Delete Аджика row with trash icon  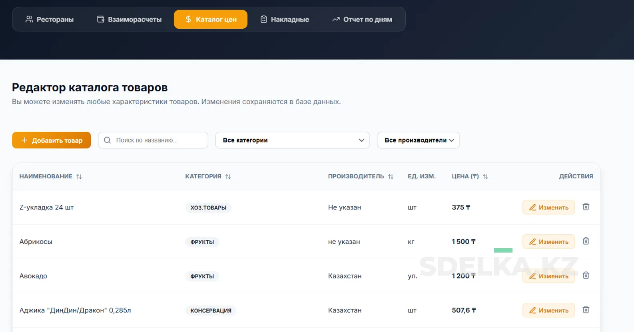point(586,310)
